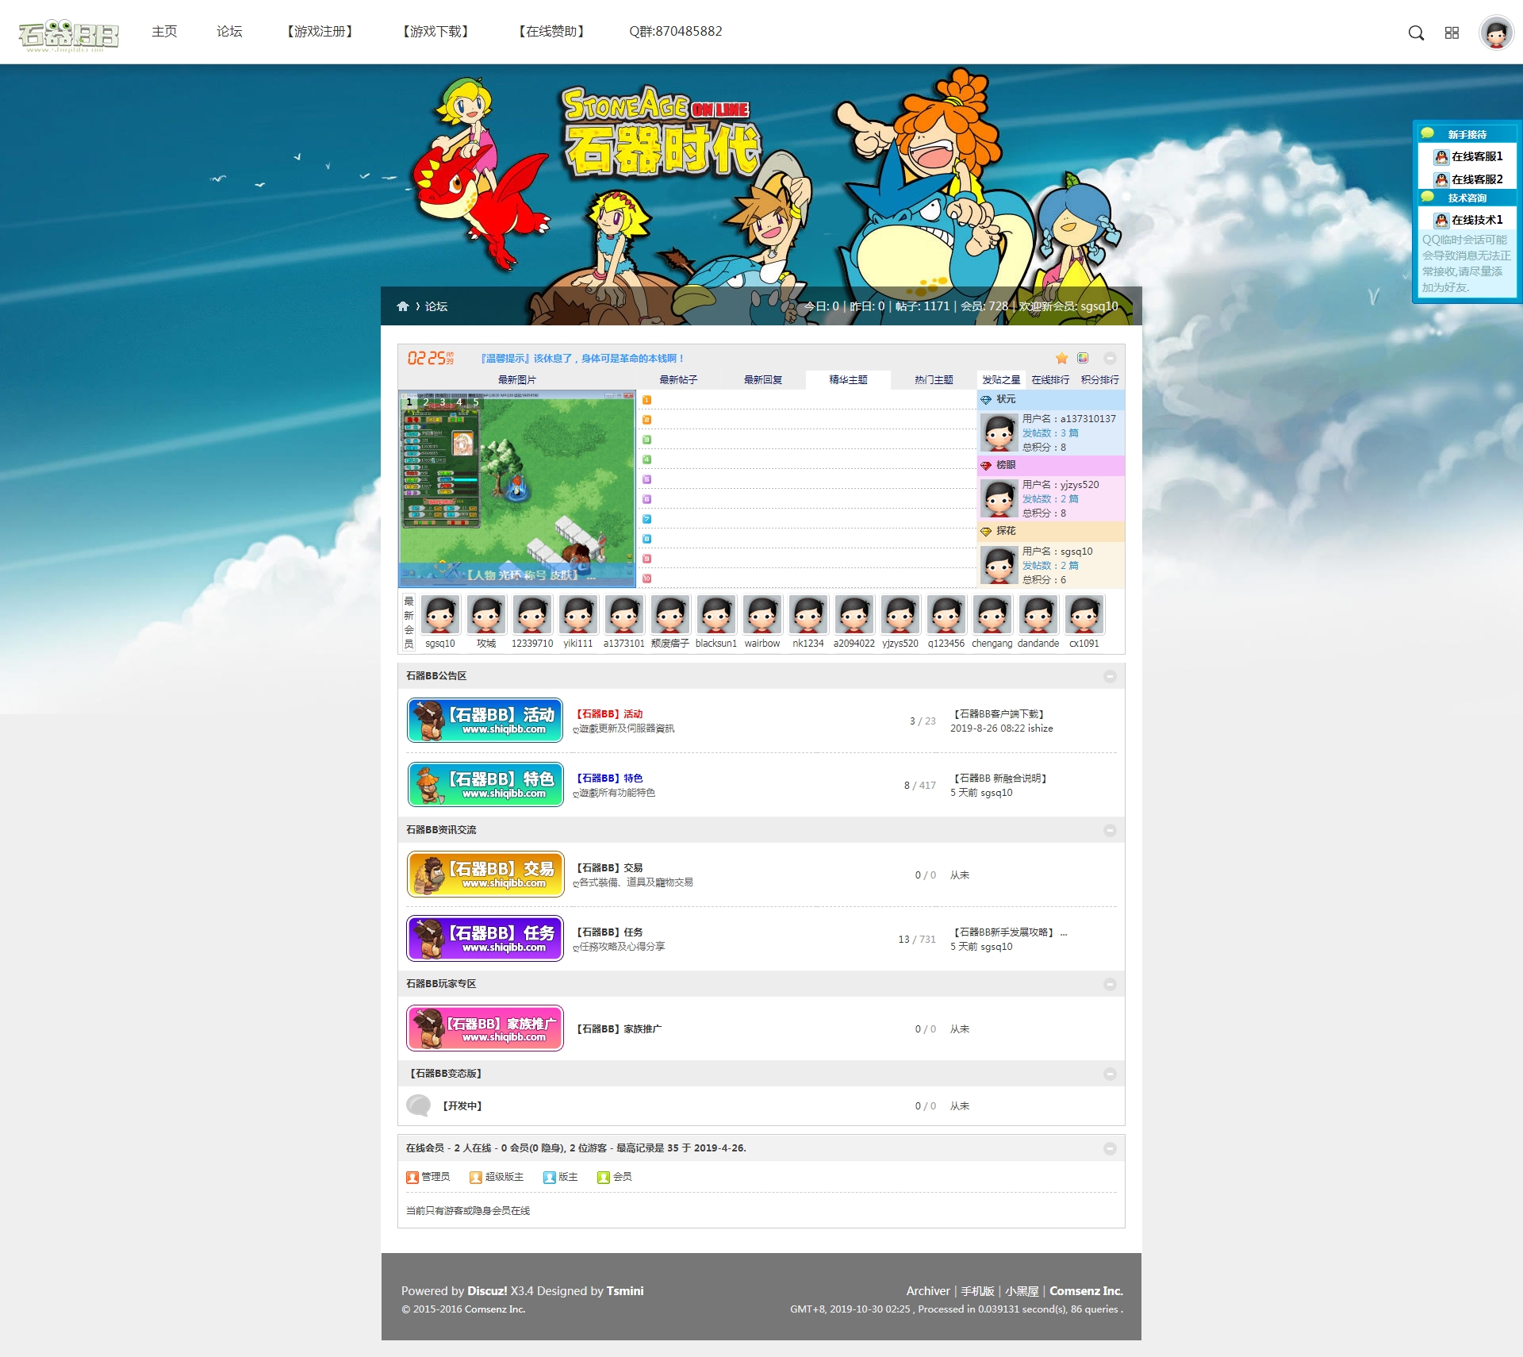Viewport: 1523px width, 1357px height.
Task: Switch to 最新帖子 tab
Action: pos(678,380)
